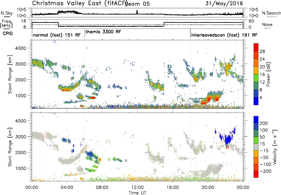Click the 'Nave' legend label
Viewport: 281px width, 195px height.
[x=267, y=25]
